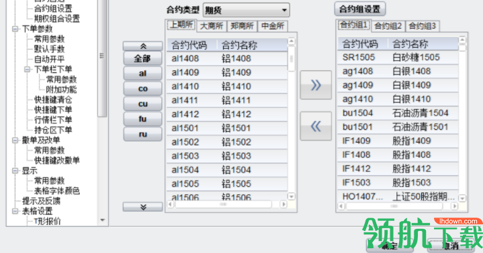Viewport: 483px width, 253px height.
Task: Select bu1504 石油沥青1504 in the contract group
Action: point(398,113)
